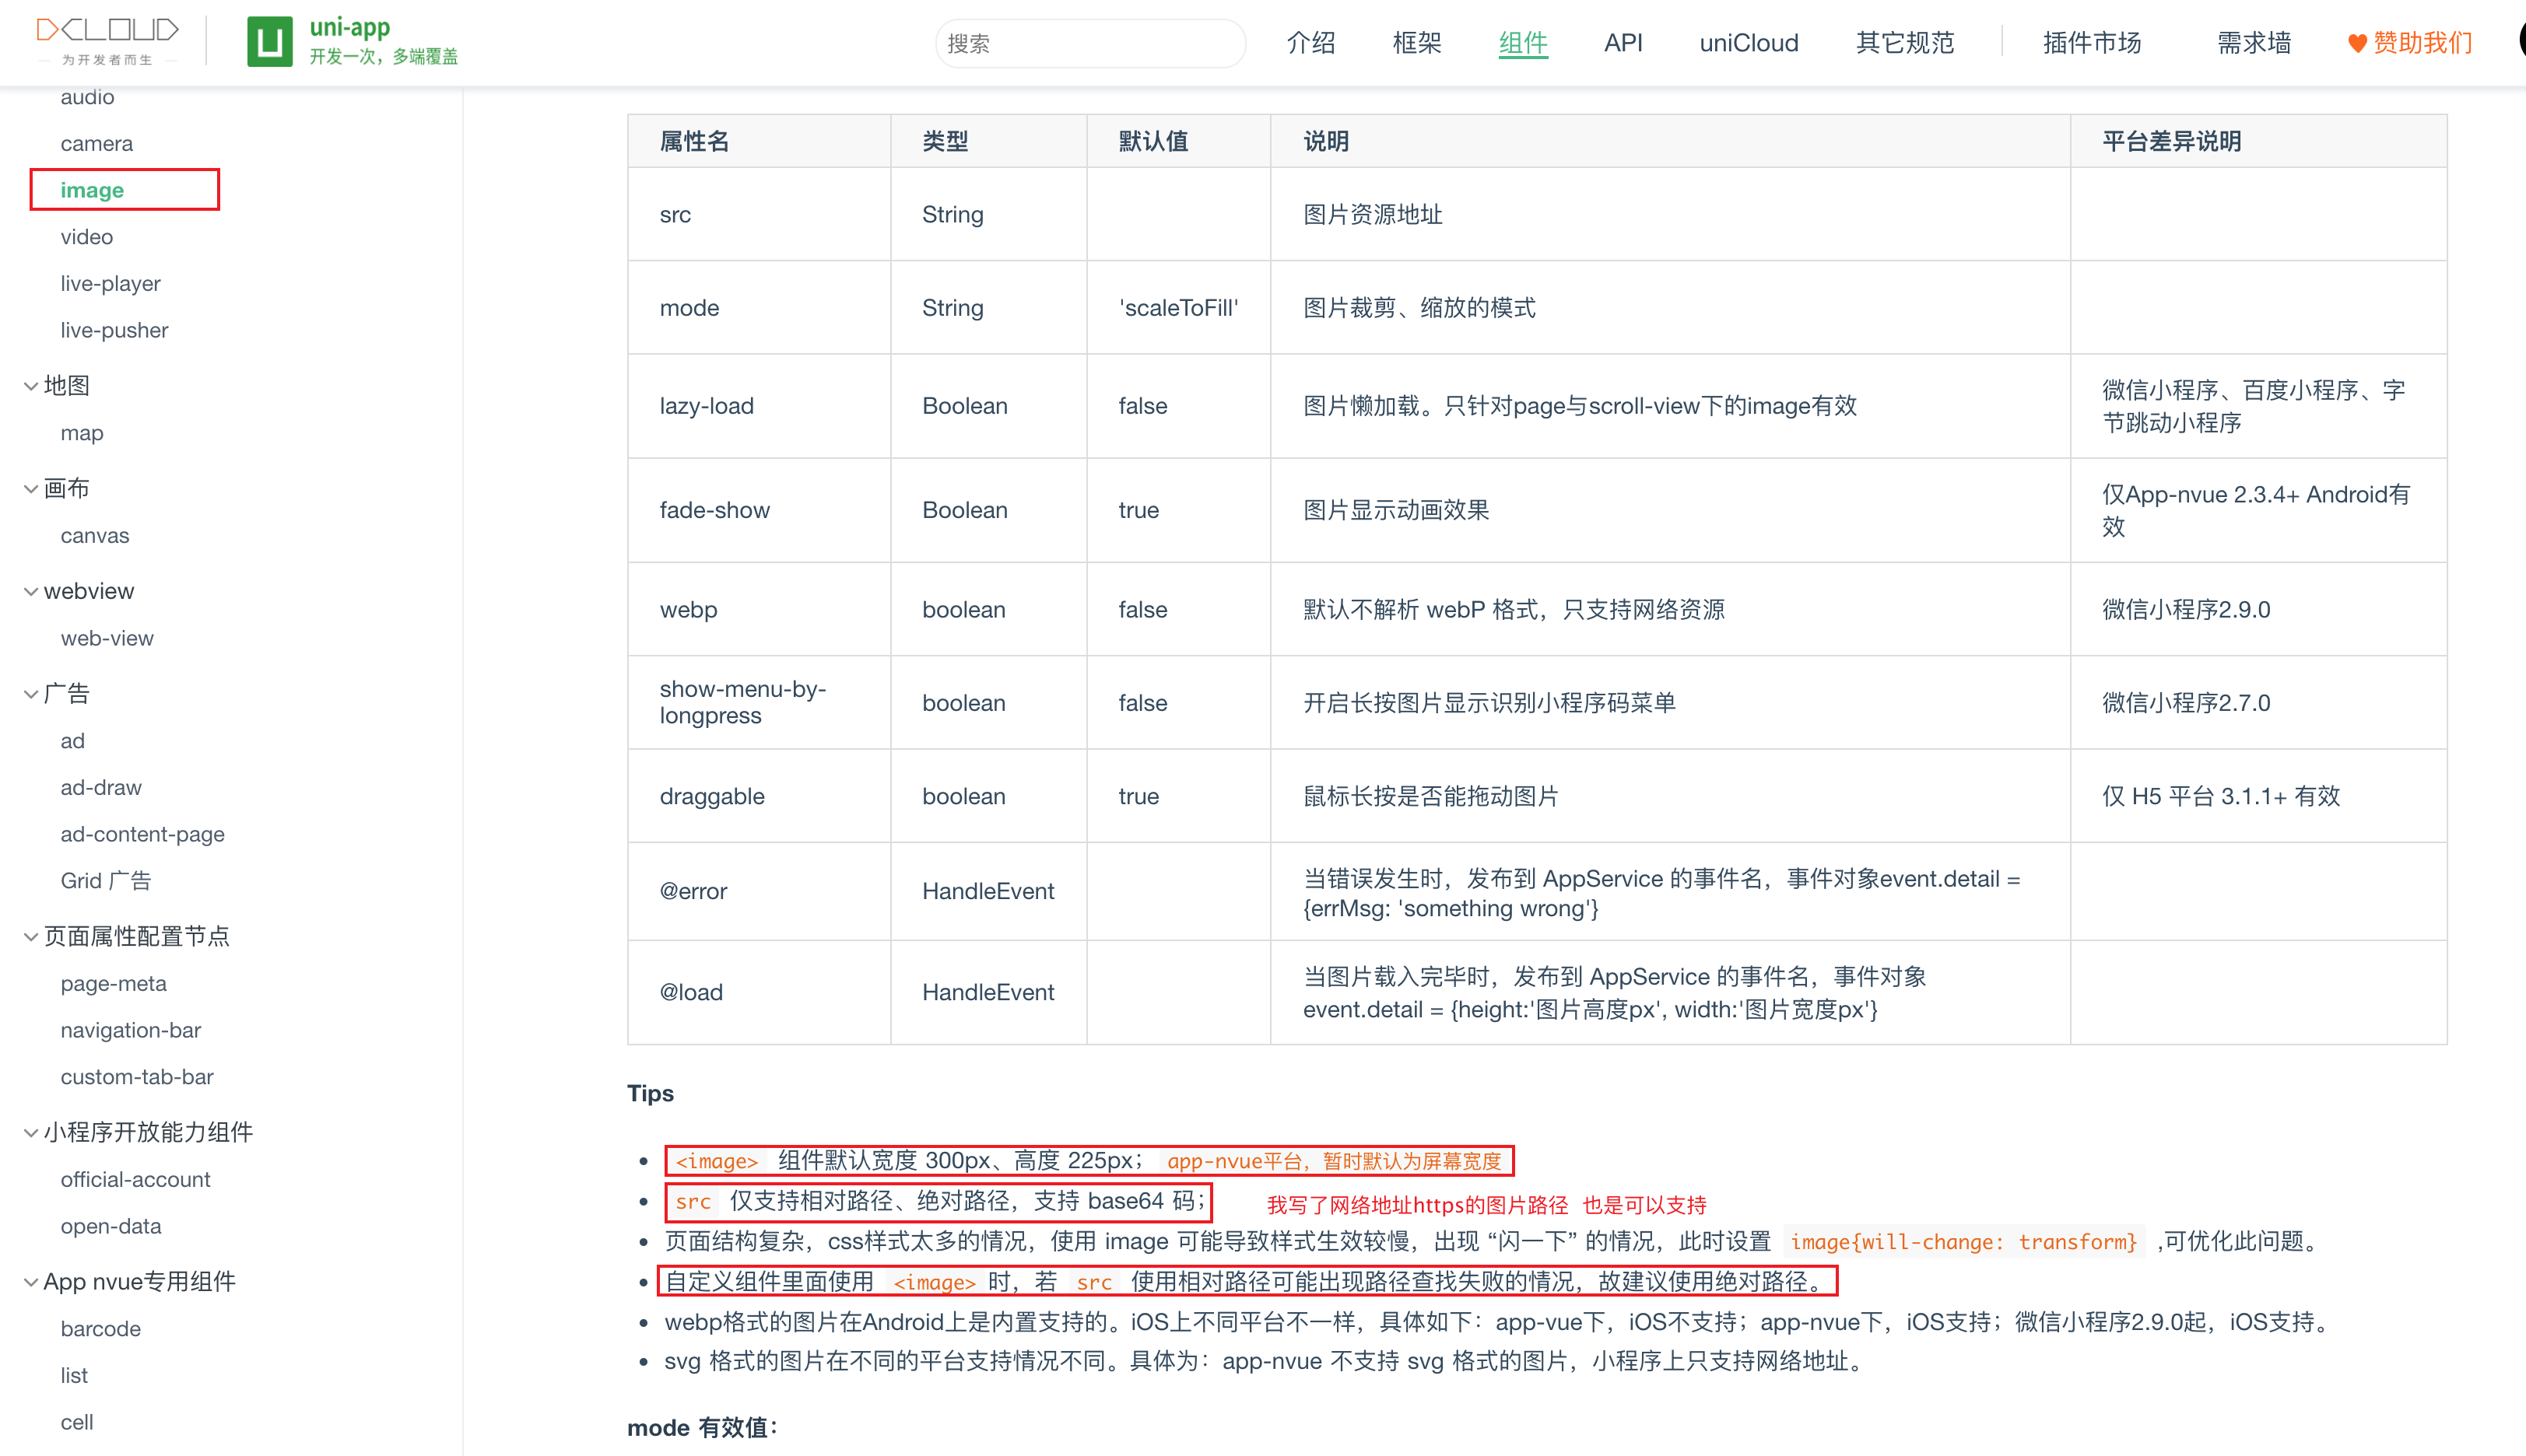
Task: Click the heart icon beside 赞助我们
Action: (2357, 44)
